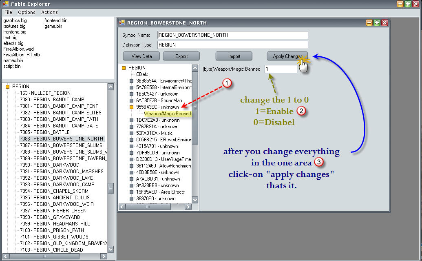Click the gray icon beside 6AC85F3B - SoundMap

tap(131, 100)
